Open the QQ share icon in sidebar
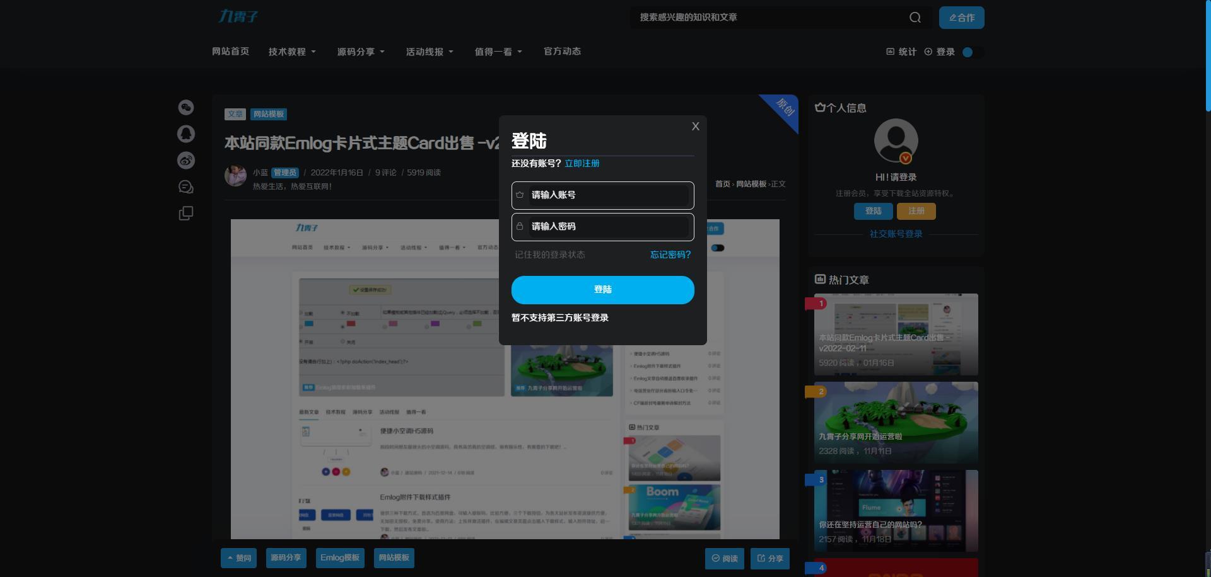Image resolution: width=1211 pixels, height=577 pixels. [x=185, y=134]
